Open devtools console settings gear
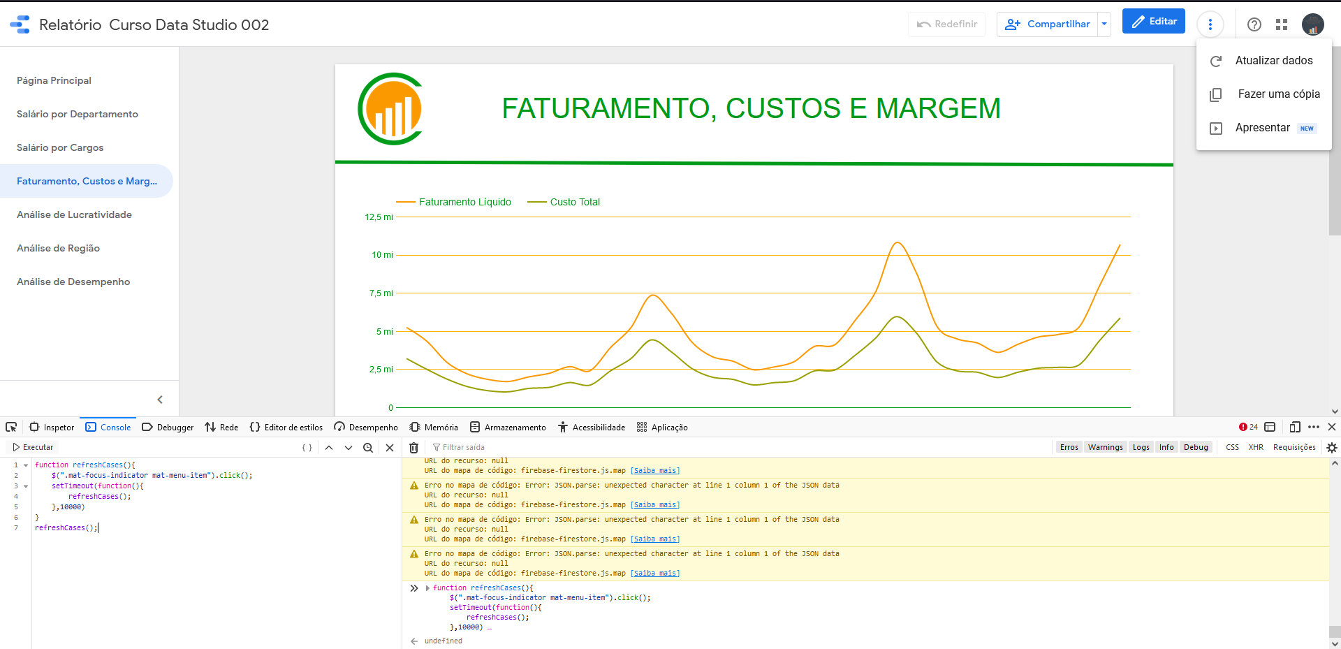 1332,447
